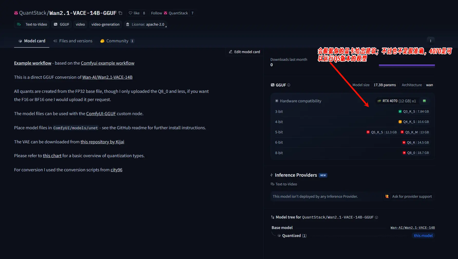Open the Wan2.1-VACE-14B-GGUF title link

[x=83, y=13]
